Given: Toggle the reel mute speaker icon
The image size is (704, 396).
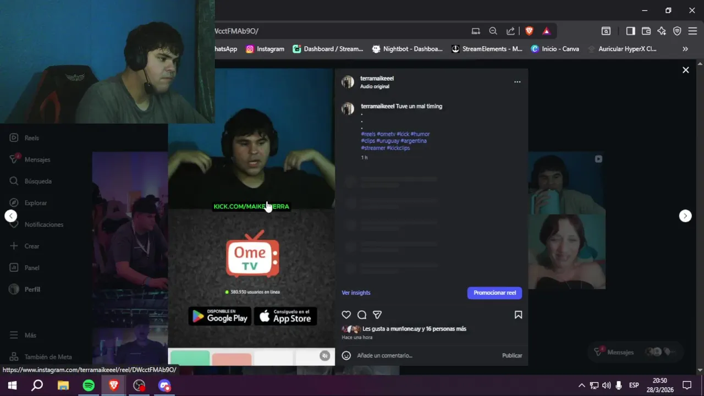Looking at the screenshot, I should point(325,356).
